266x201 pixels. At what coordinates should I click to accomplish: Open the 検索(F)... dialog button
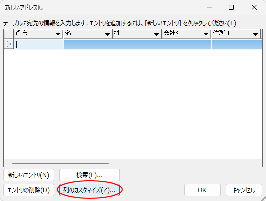pyautogui.click(x=89, y=175)
